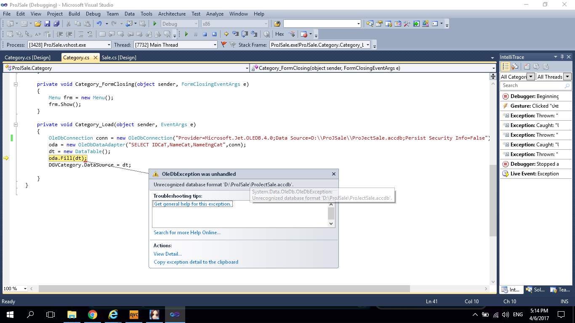Image resolution: width=575 pixels, height=323 pixels.
Task: Click the IntelliTrace events list view icon
Action: coord(506,66)
